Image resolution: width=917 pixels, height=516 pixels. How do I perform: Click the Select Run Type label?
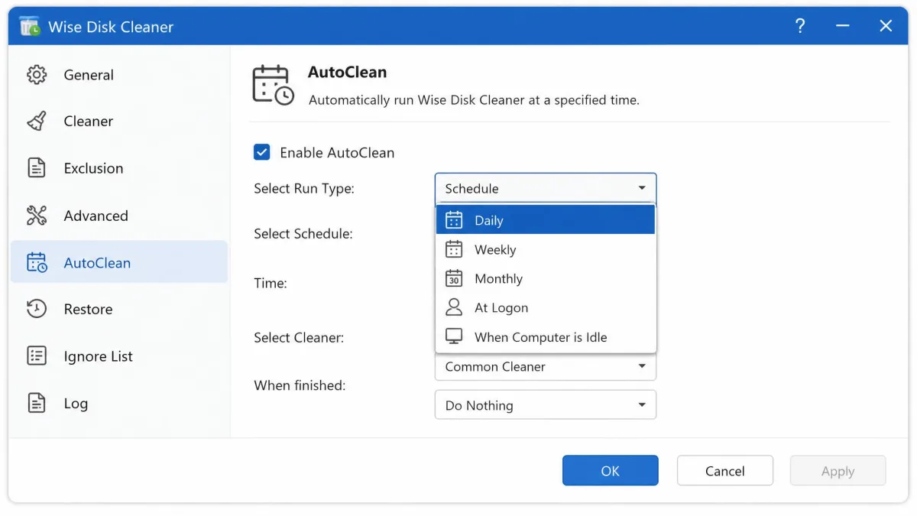tap(304, 188)
